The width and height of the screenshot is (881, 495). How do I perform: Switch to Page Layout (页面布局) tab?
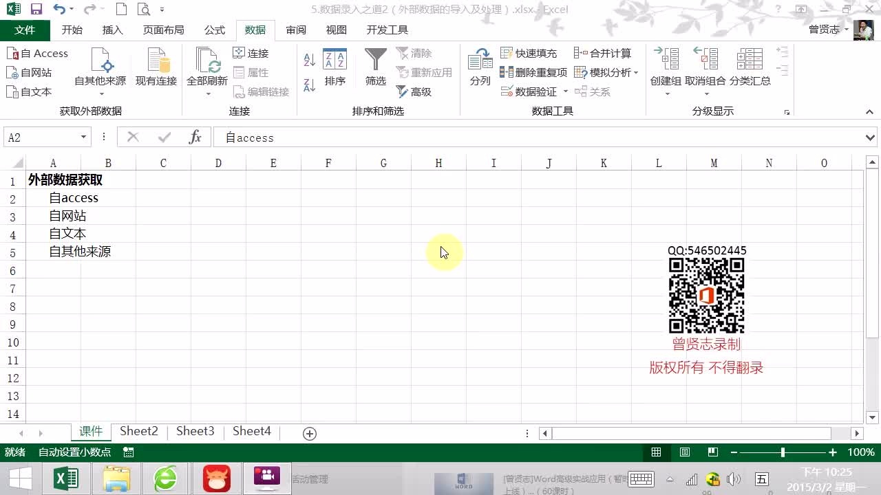163,30
